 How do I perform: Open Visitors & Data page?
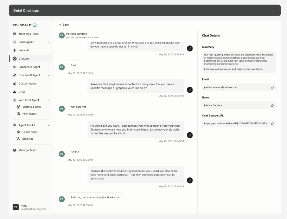tap(31, 107)
